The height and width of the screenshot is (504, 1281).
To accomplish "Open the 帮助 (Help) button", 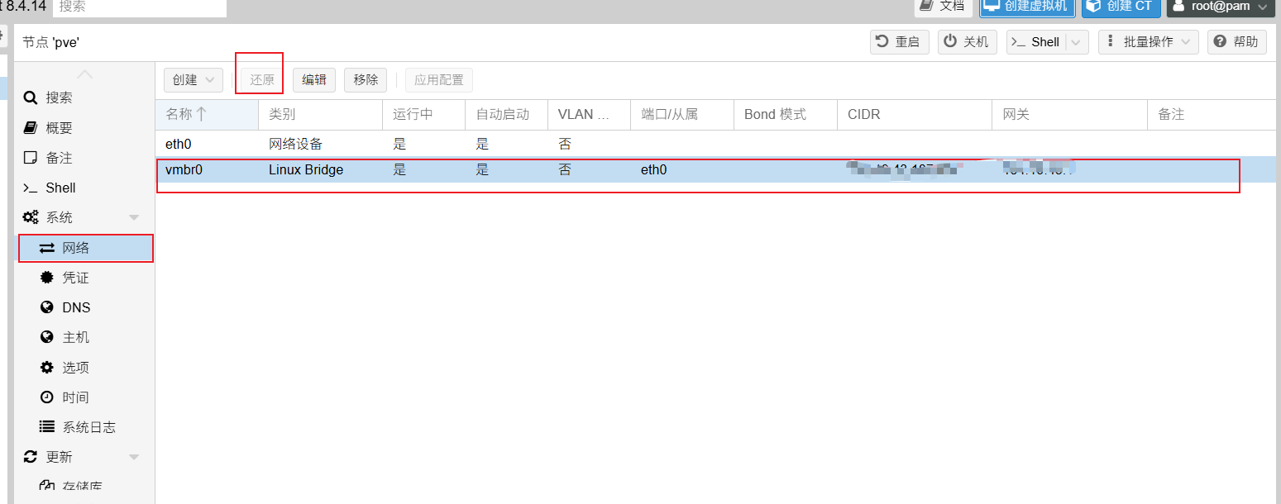I will [x=1237, y=42].
